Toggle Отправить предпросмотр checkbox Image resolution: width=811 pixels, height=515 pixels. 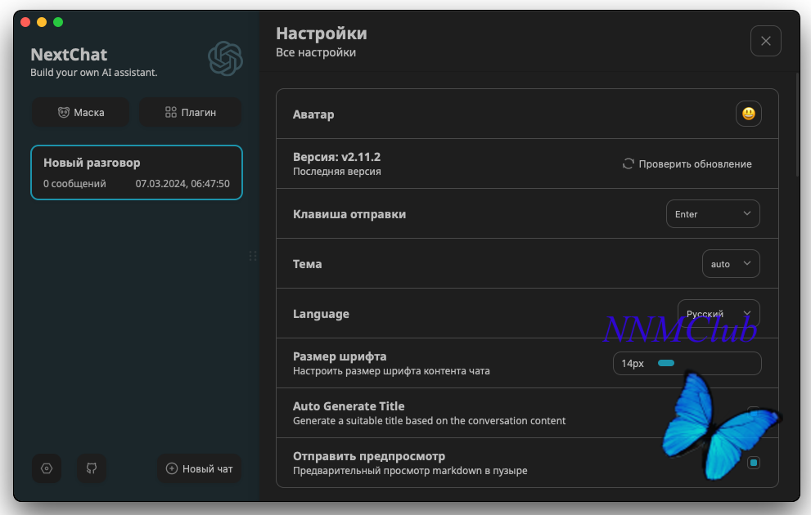(x=754, y=463)
